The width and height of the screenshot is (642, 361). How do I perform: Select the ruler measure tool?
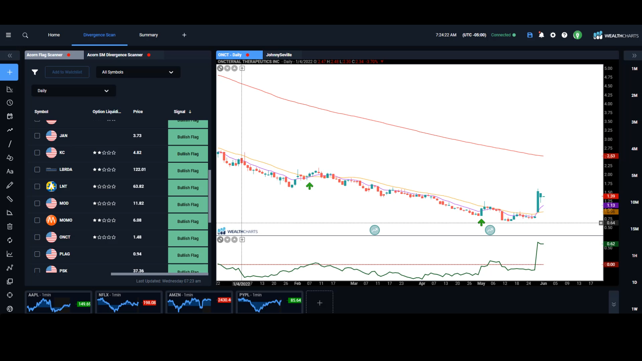[10, 199]
